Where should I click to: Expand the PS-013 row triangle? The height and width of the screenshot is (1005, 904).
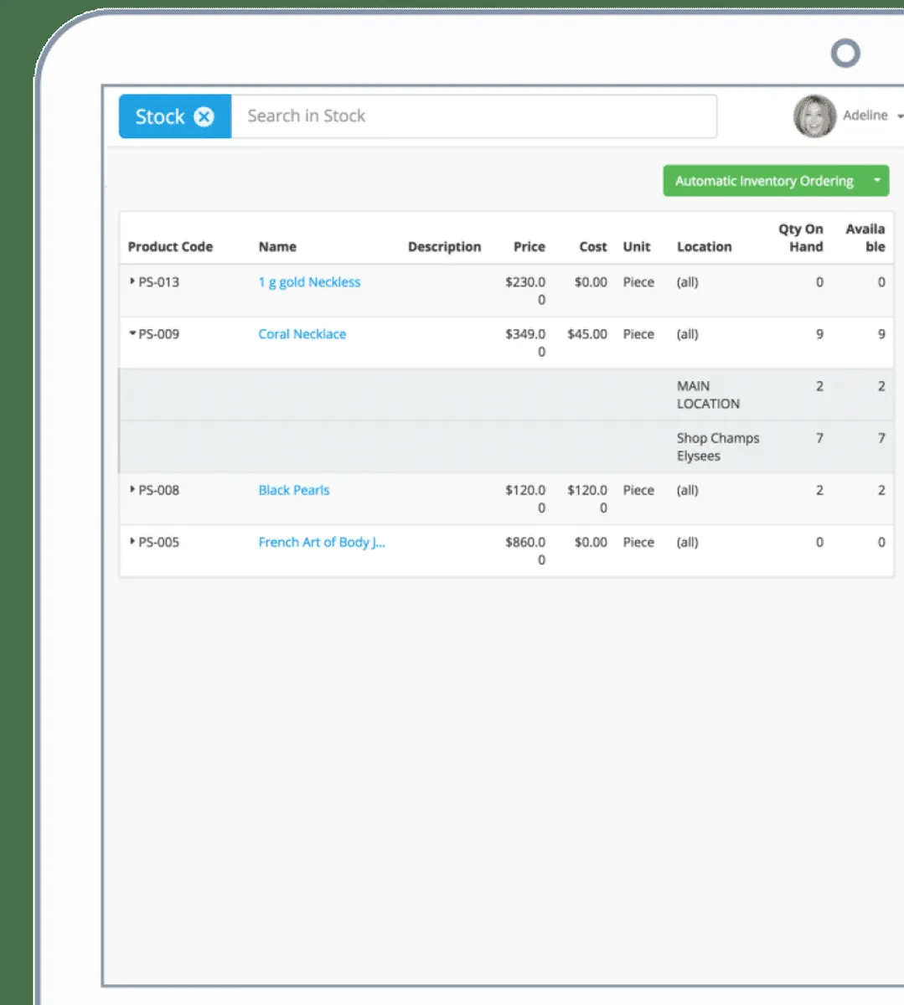132,281
